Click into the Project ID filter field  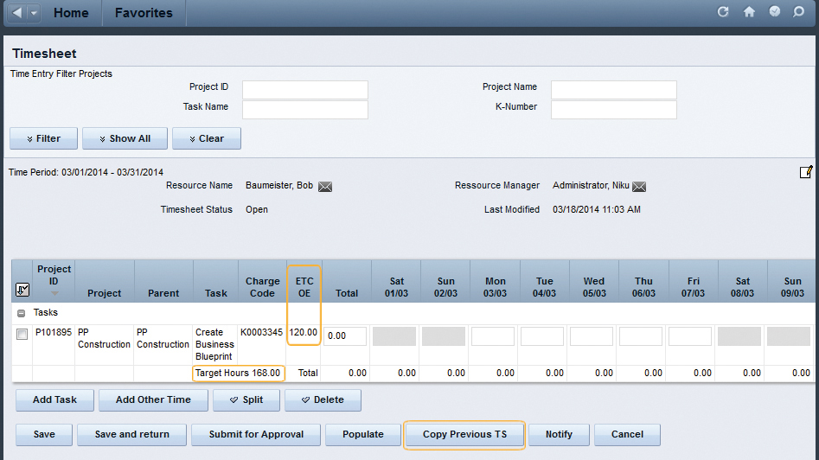click(304, 90)
